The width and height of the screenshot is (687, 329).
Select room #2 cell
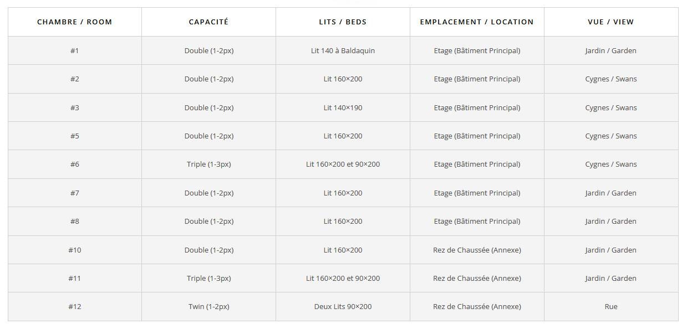[x=75, y=79]
